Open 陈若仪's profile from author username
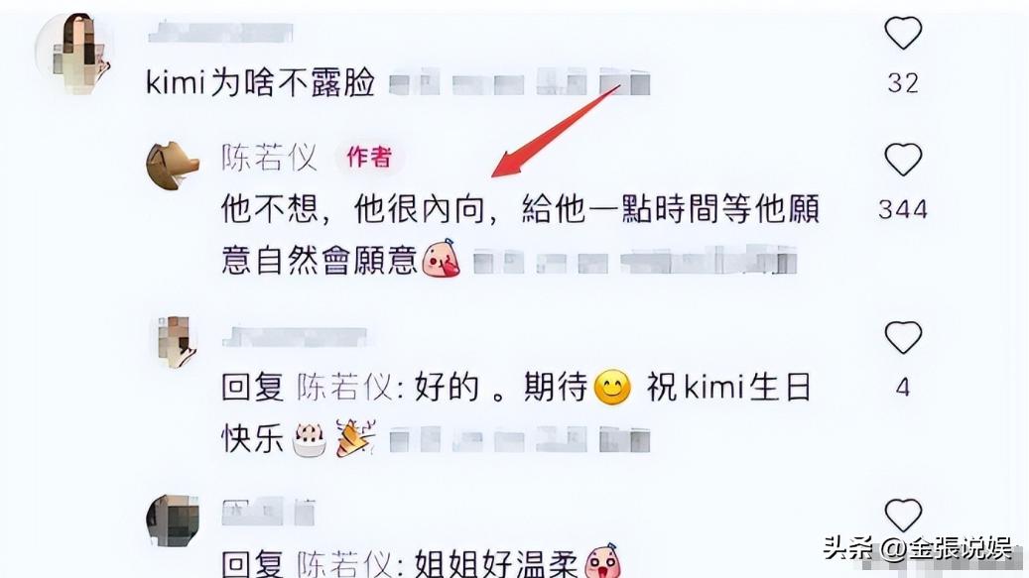The image size is (1029, 578). point(269,158)
